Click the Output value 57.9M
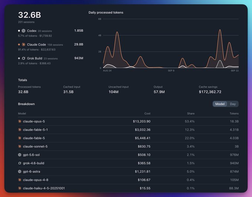The width and height of the screenshot is (252, 197). pos(159,92)
